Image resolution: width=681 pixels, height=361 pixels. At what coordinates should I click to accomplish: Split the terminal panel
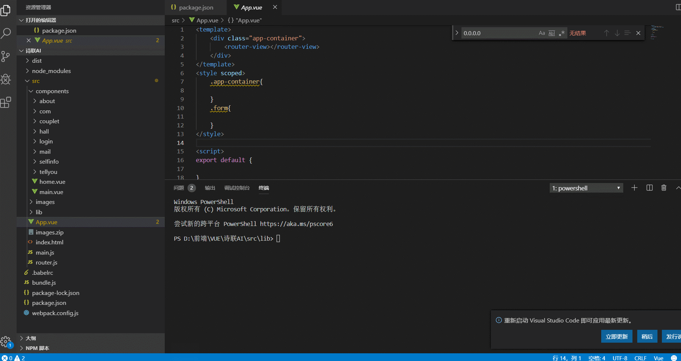[649, 188]
